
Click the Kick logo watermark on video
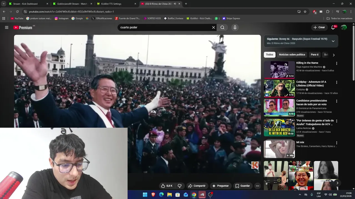(x=255, y=165)
